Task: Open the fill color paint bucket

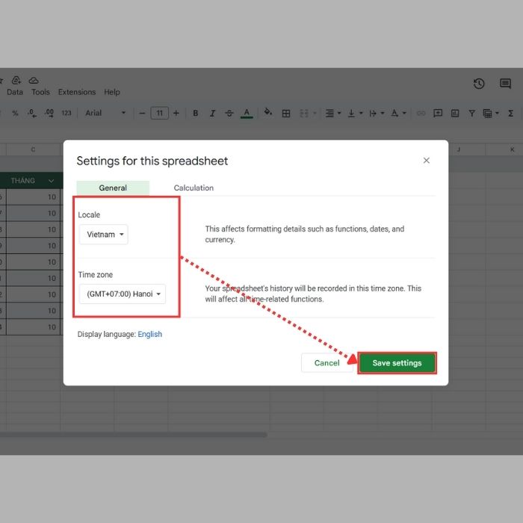Action: tap(267, 112)
